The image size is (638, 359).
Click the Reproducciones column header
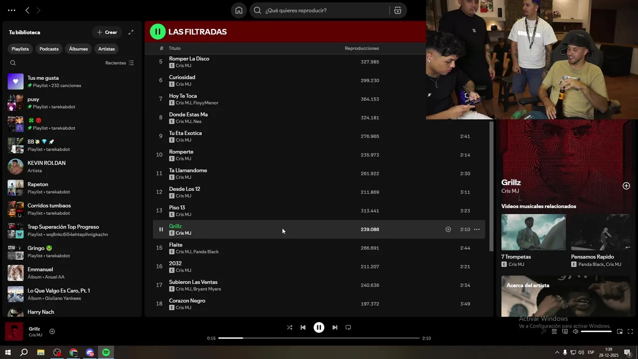click(x=362, y=48)
